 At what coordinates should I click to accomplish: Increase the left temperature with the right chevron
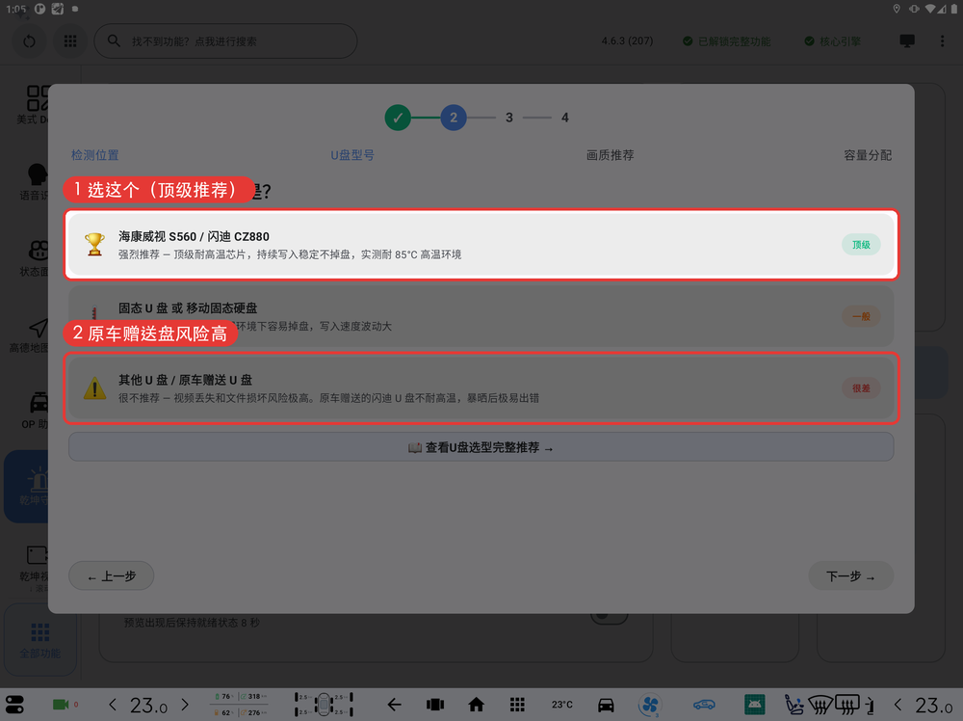tap(185, 705)
